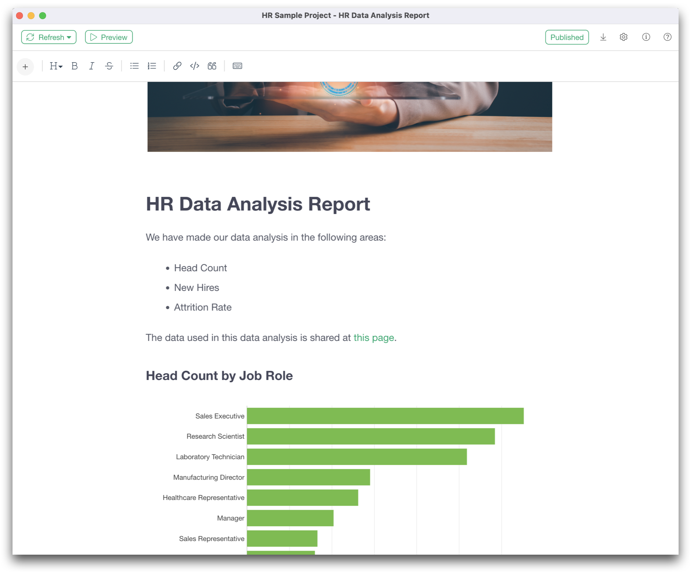The height and width of the screenshot is (576, 697).
Task: Follow the 'this page' link
Action: pos(374,338)
